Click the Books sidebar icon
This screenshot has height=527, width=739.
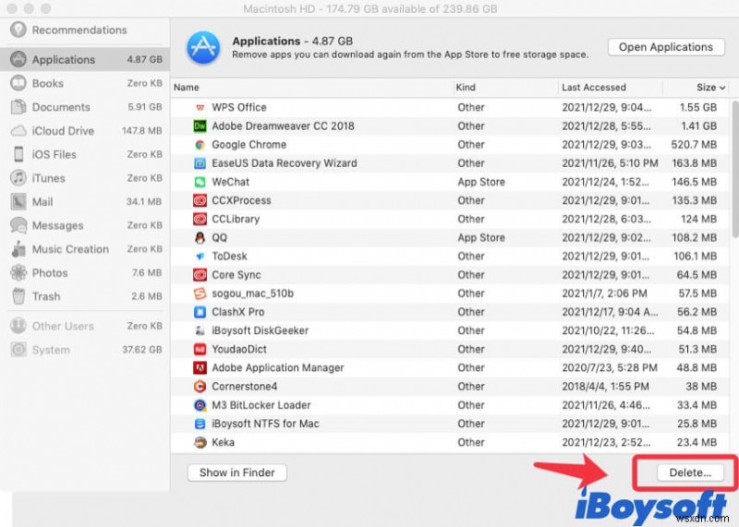[18, 83]
